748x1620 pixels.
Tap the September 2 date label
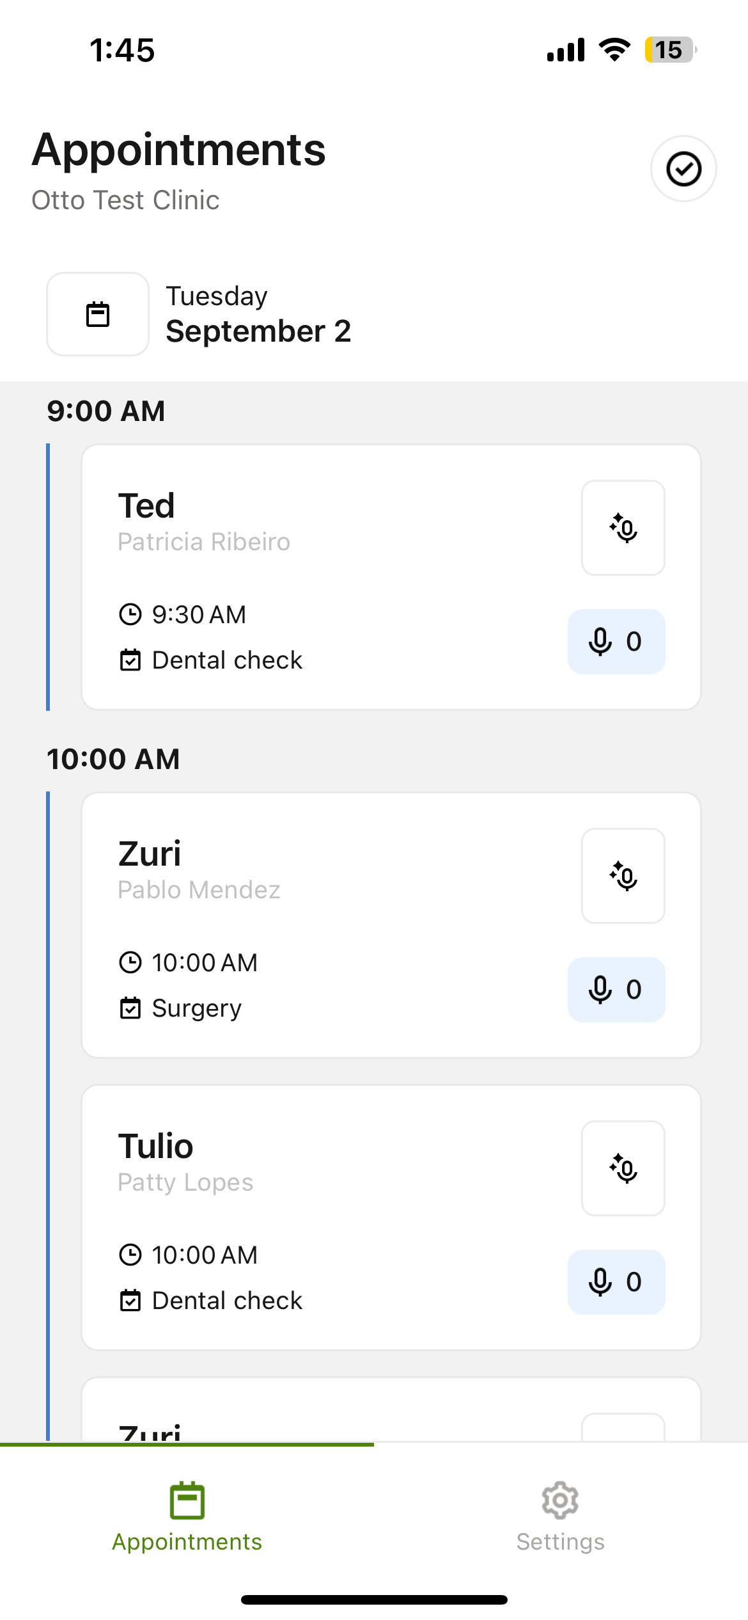[258, 331]
